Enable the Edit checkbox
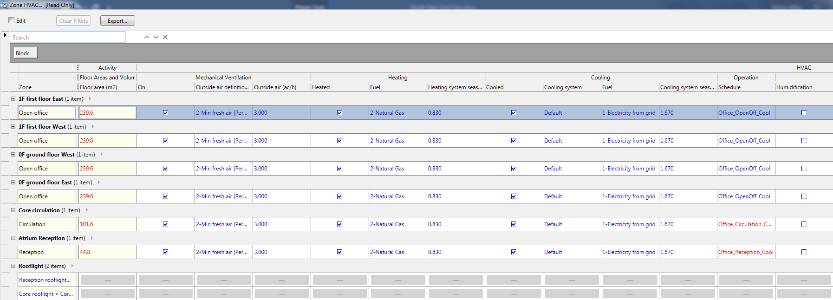 pyautogui.click(x=12, y=20)
